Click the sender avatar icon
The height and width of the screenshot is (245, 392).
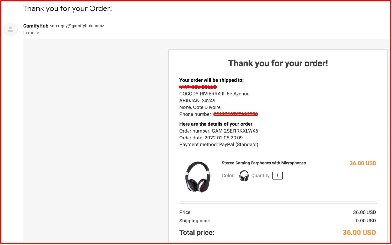coord(10,29)
